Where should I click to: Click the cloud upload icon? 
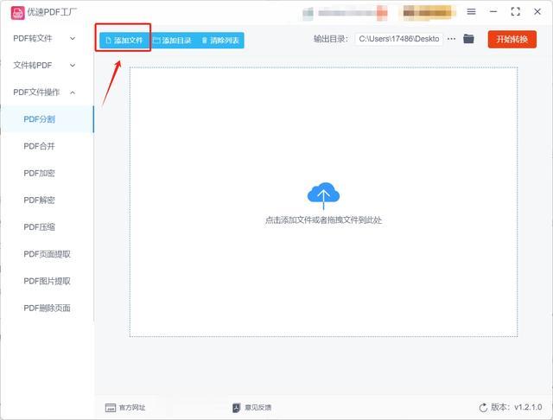pyautogui.click(x=323, y=195)
